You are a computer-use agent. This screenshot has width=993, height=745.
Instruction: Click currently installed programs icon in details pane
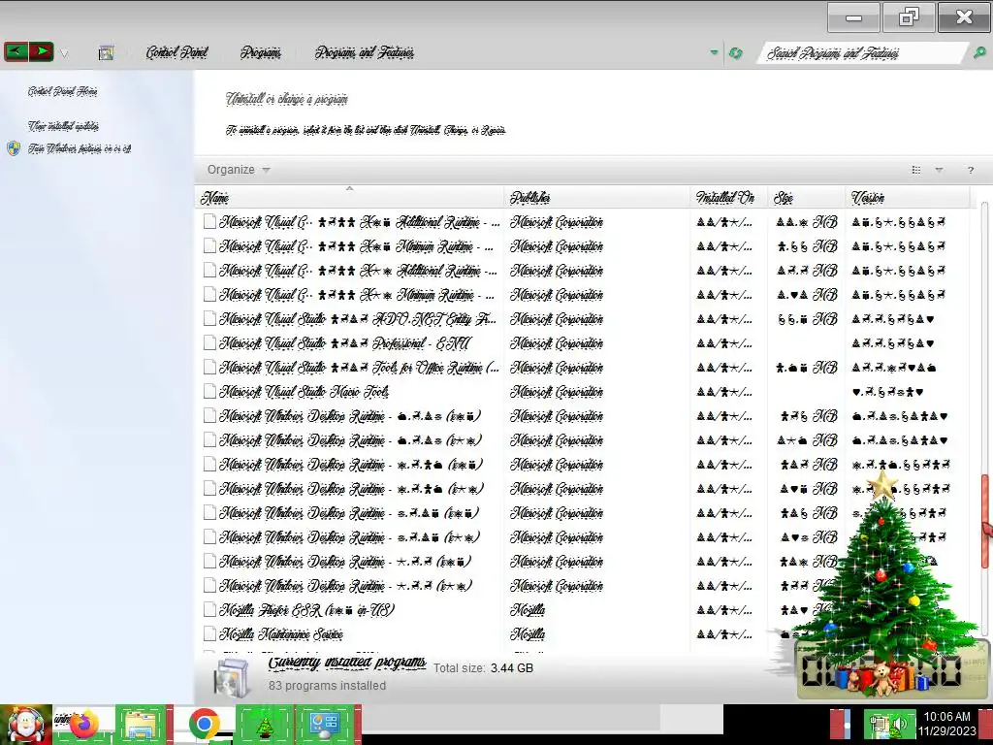point(232,678)
